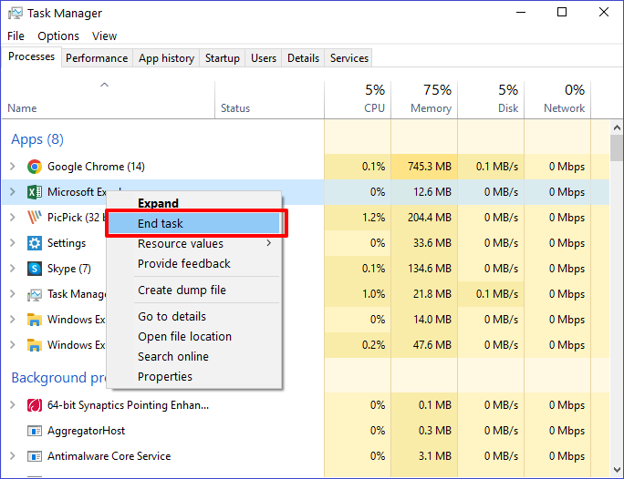624x479 pixels.
Task: Click the 204.4 MB memory cell
Action: pyautogui.click(x=424, y=218)
